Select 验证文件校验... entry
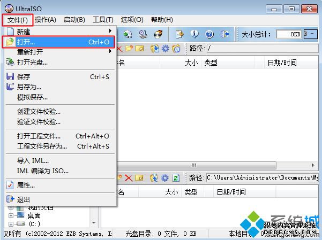 click(59, 122)
